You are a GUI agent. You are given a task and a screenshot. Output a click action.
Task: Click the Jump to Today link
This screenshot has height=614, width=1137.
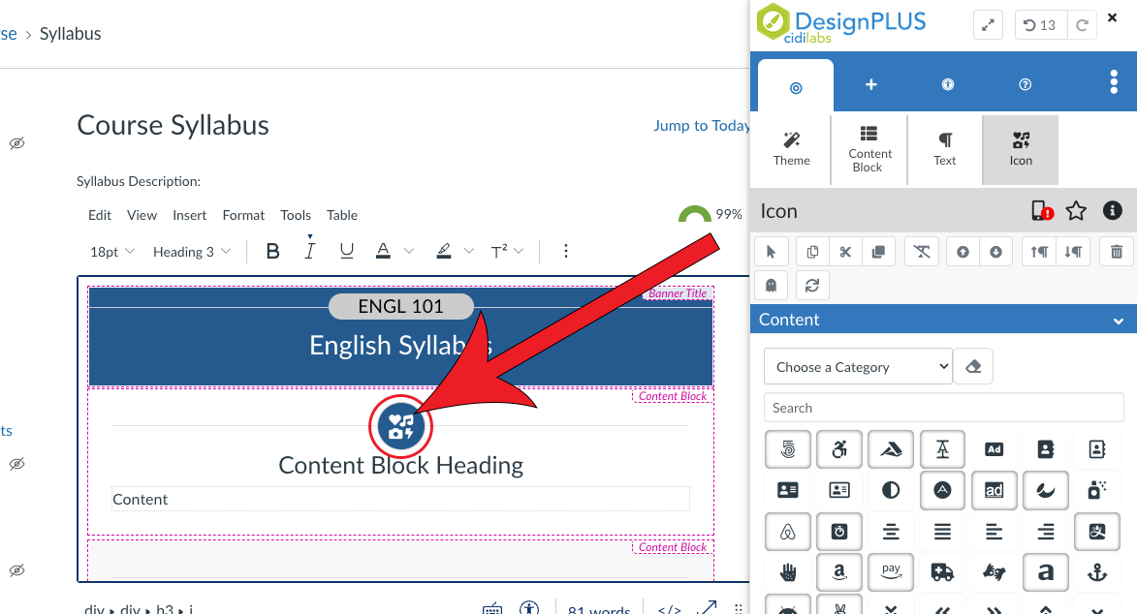[702, 125]
